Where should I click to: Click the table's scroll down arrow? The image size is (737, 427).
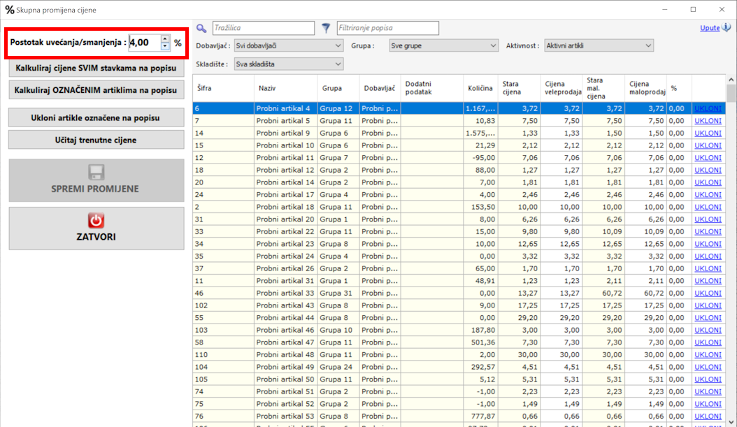tap(731, 422)
